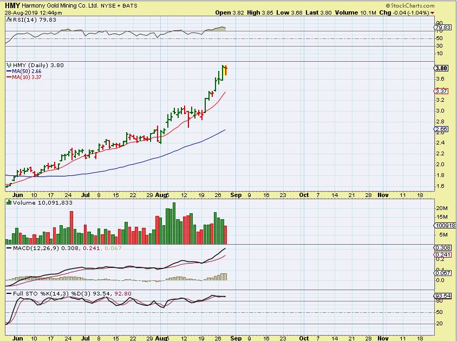Click the Low 3.68 value
This screenshot has height=341, width=457.
(289, 13)
